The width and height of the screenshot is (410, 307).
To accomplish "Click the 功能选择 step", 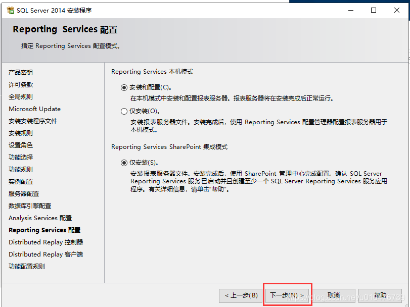I will (x=21, y=158).
